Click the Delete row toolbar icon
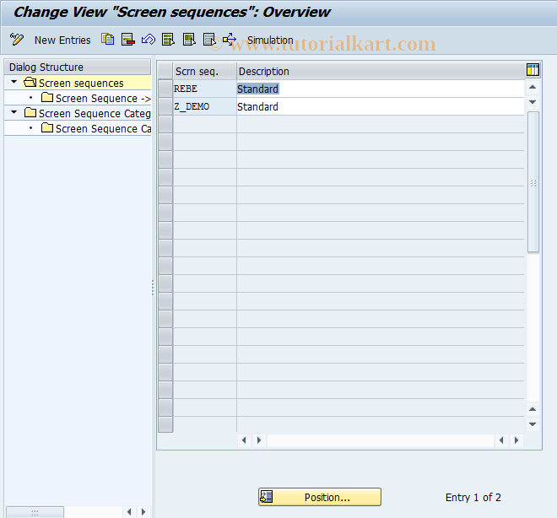 (128, 40)
